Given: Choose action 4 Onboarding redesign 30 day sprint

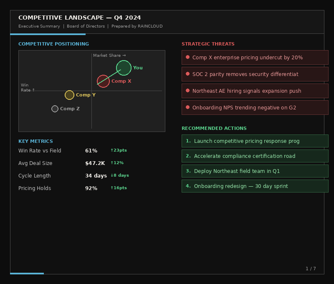Looking at the screenshot, I should coord(255,186).
